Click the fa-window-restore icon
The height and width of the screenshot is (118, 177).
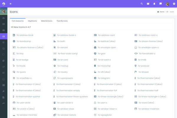pyautogui.click(x=55, y=115)
